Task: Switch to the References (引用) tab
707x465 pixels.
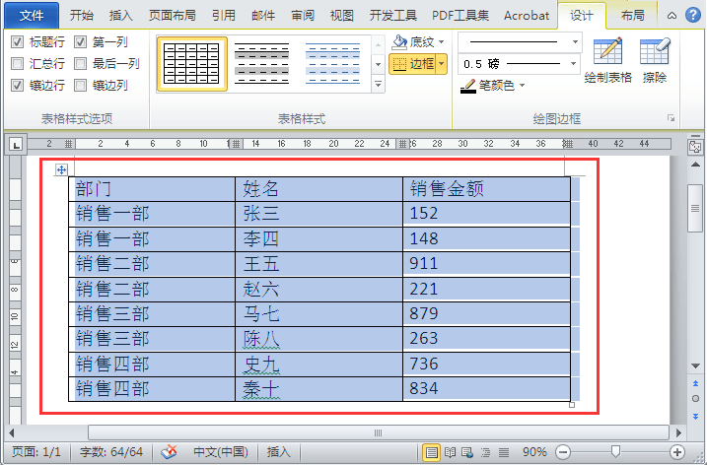Action: tap(224, 16)
